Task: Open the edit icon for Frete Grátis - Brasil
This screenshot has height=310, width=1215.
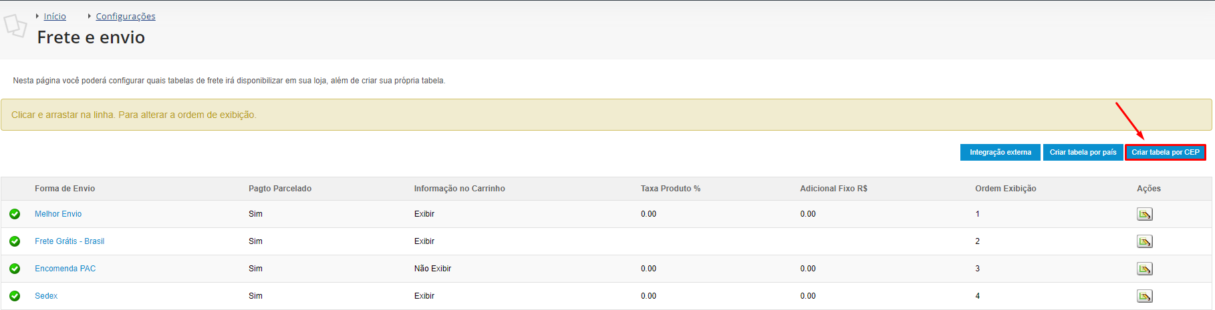Action: [x=1144, y=241]
